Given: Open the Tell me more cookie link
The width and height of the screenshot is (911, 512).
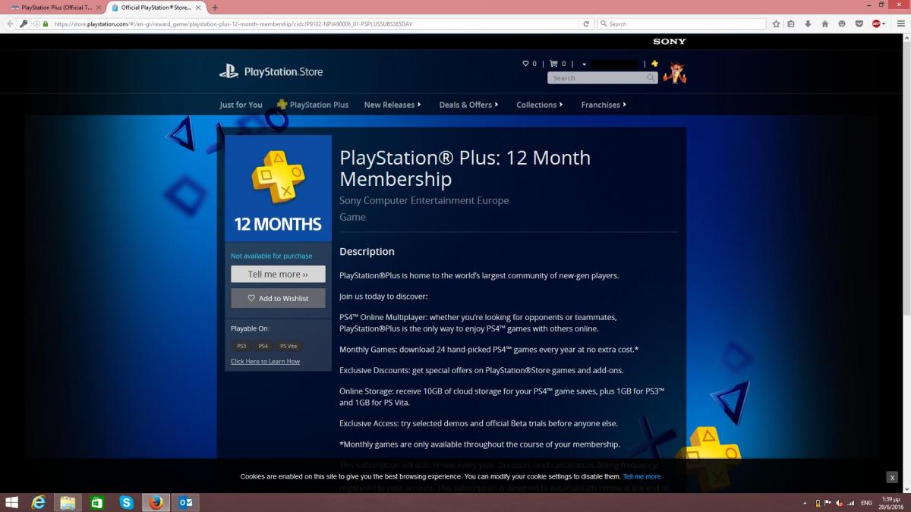Looking at the screenshot, I should point(642,476).
